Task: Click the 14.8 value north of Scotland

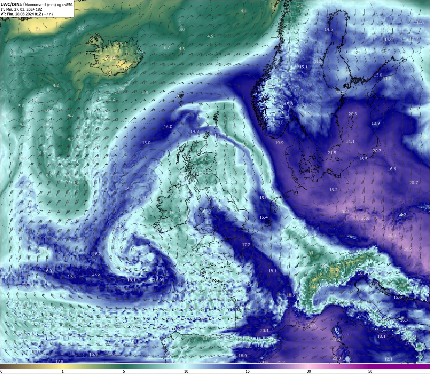Action: (x=195, y=131)
